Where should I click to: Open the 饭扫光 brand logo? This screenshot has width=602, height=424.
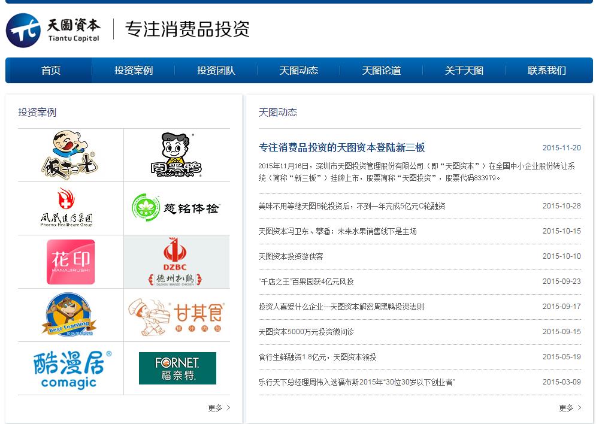(70, 155)
